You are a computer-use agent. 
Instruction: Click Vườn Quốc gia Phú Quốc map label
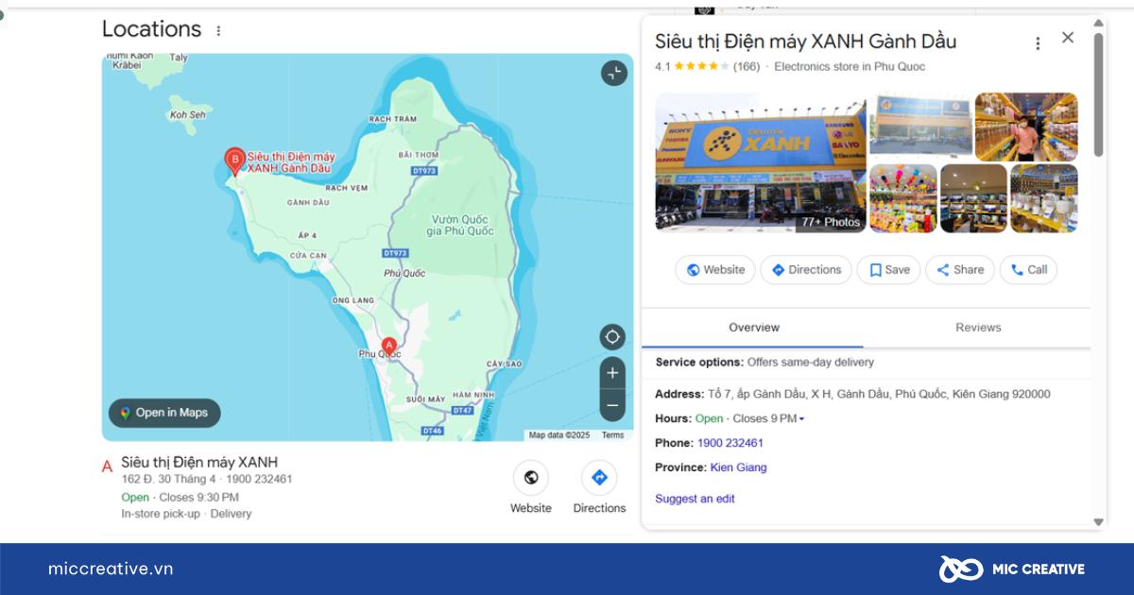pos(460,225)
